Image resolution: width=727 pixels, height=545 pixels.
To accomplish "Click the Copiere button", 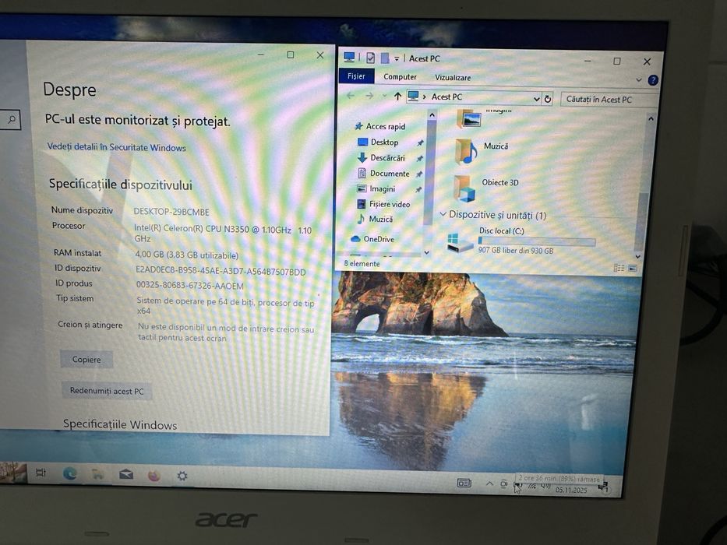I will (x=86, y=359).
